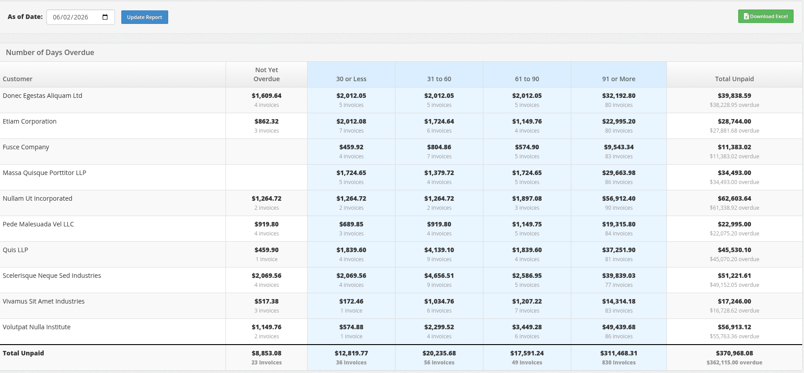Click Scelerisque Neque Sed Industries 31 to 60 amount
This screenshot has width=804, height=373.
click(x=439, y=276)
